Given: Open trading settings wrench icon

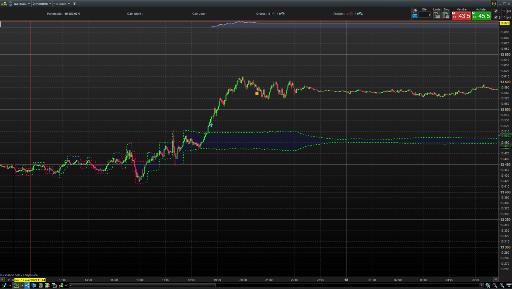Looking at the screenshot, I should [x=415, y=11].
